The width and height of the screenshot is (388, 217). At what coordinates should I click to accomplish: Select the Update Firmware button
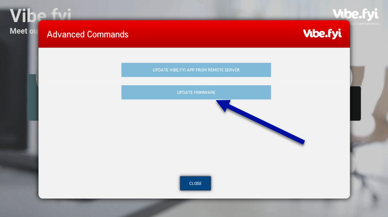point(196,92)
